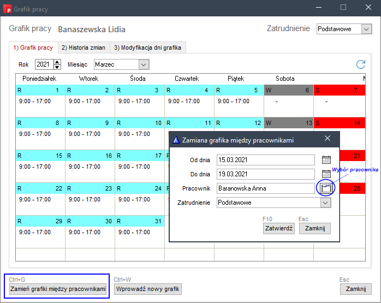Close the Zamiana grafika dialog with X

click(328, 139)
